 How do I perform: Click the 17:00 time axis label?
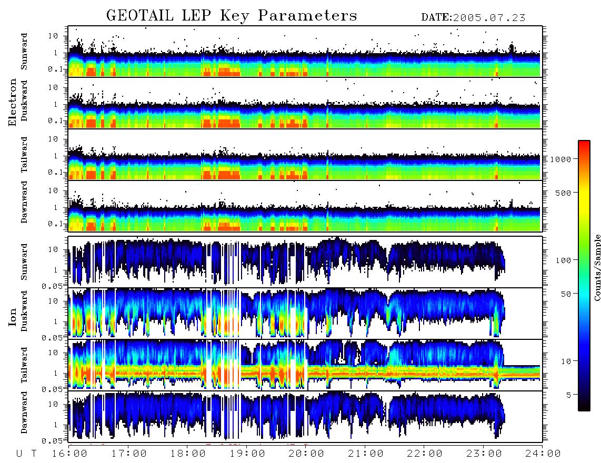pyautogui.click(x=129, y=454)
